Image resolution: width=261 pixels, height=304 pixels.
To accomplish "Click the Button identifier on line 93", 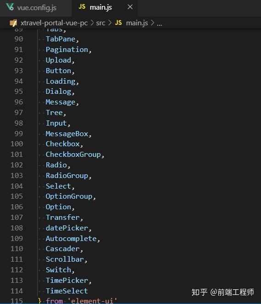I will 58,70.
